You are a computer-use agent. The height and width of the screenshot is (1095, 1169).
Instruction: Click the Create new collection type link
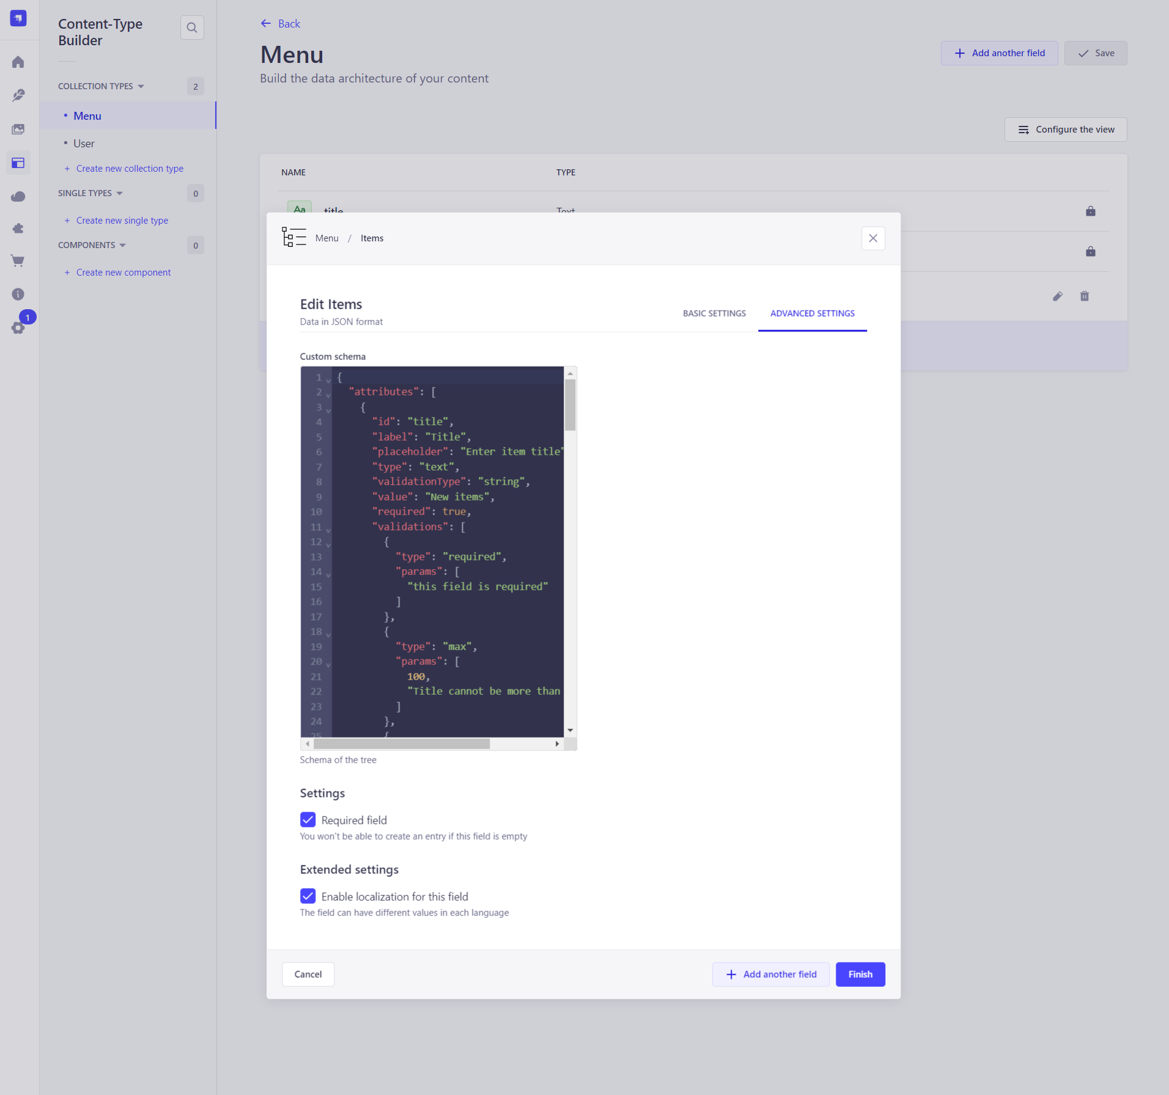pyautogui.click(x=130, y=169)
